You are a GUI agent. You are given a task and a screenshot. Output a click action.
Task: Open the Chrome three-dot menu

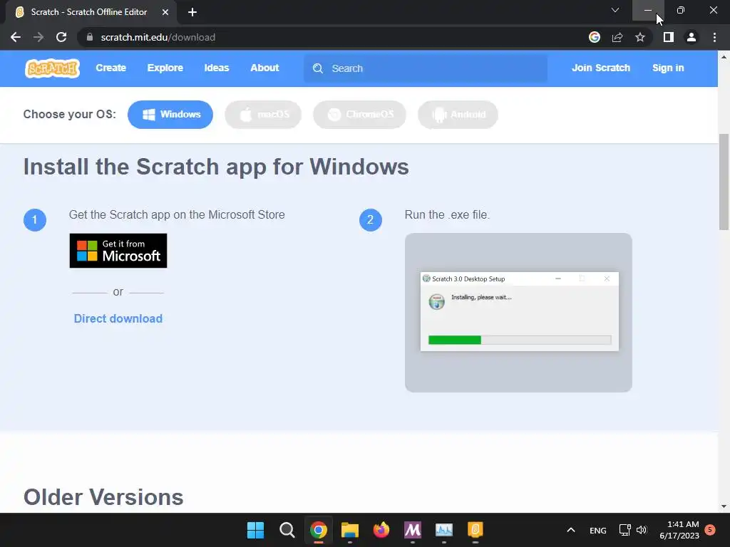point(714,37)
